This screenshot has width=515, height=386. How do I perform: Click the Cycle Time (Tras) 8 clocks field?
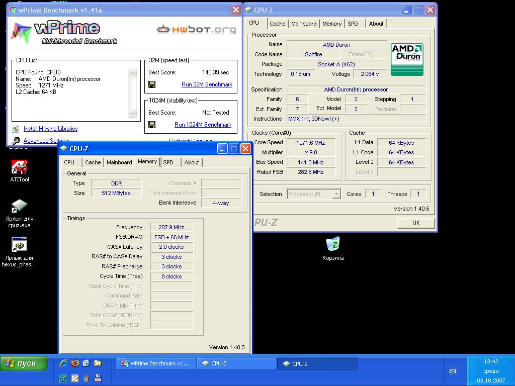point(171,276)
